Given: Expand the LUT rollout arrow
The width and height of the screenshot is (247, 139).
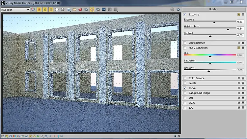Looking at the screenshot, I should coord(239,98).
